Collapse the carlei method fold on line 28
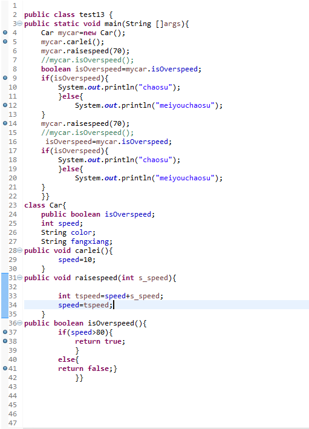Screen dimensions: 309x429 point(20,251)
